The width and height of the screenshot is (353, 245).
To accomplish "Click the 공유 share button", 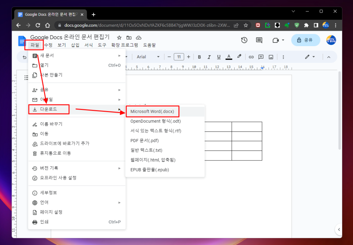I will point(305,40).
